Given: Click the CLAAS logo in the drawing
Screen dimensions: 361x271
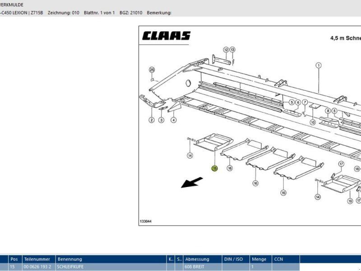Looking at the screenshot, I should pyautogui.click(x=166, y=36).
